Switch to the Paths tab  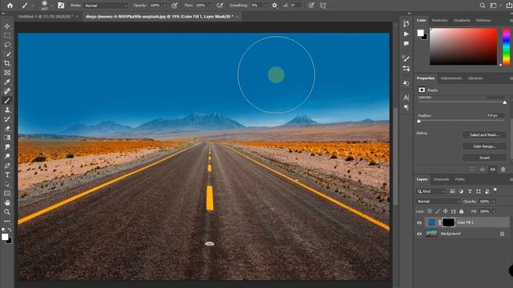click(x=459, y=179)
